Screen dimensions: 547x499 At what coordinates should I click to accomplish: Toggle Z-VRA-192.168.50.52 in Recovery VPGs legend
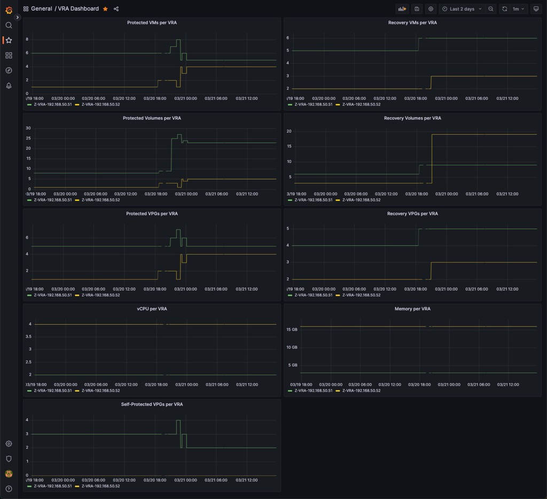pos(362,295)
